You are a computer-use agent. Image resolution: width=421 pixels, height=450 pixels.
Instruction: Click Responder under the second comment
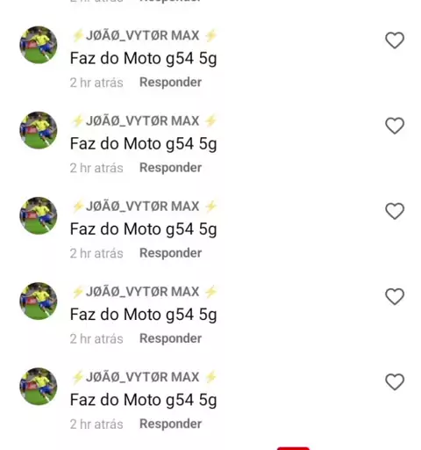(x=170, y=168)
